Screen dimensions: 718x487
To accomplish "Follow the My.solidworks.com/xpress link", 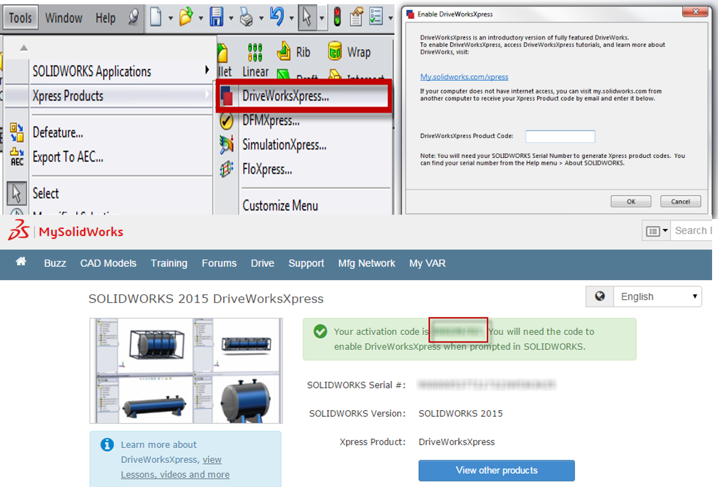I will [x=464, y=77].
